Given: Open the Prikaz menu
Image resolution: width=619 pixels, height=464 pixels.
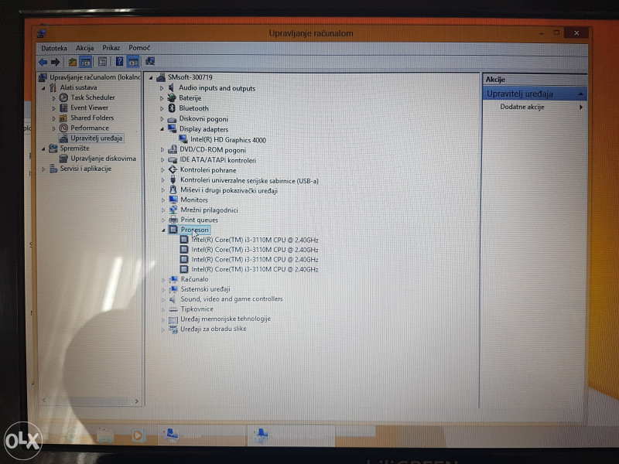Looking at the screenshot, I should (111, 48).
